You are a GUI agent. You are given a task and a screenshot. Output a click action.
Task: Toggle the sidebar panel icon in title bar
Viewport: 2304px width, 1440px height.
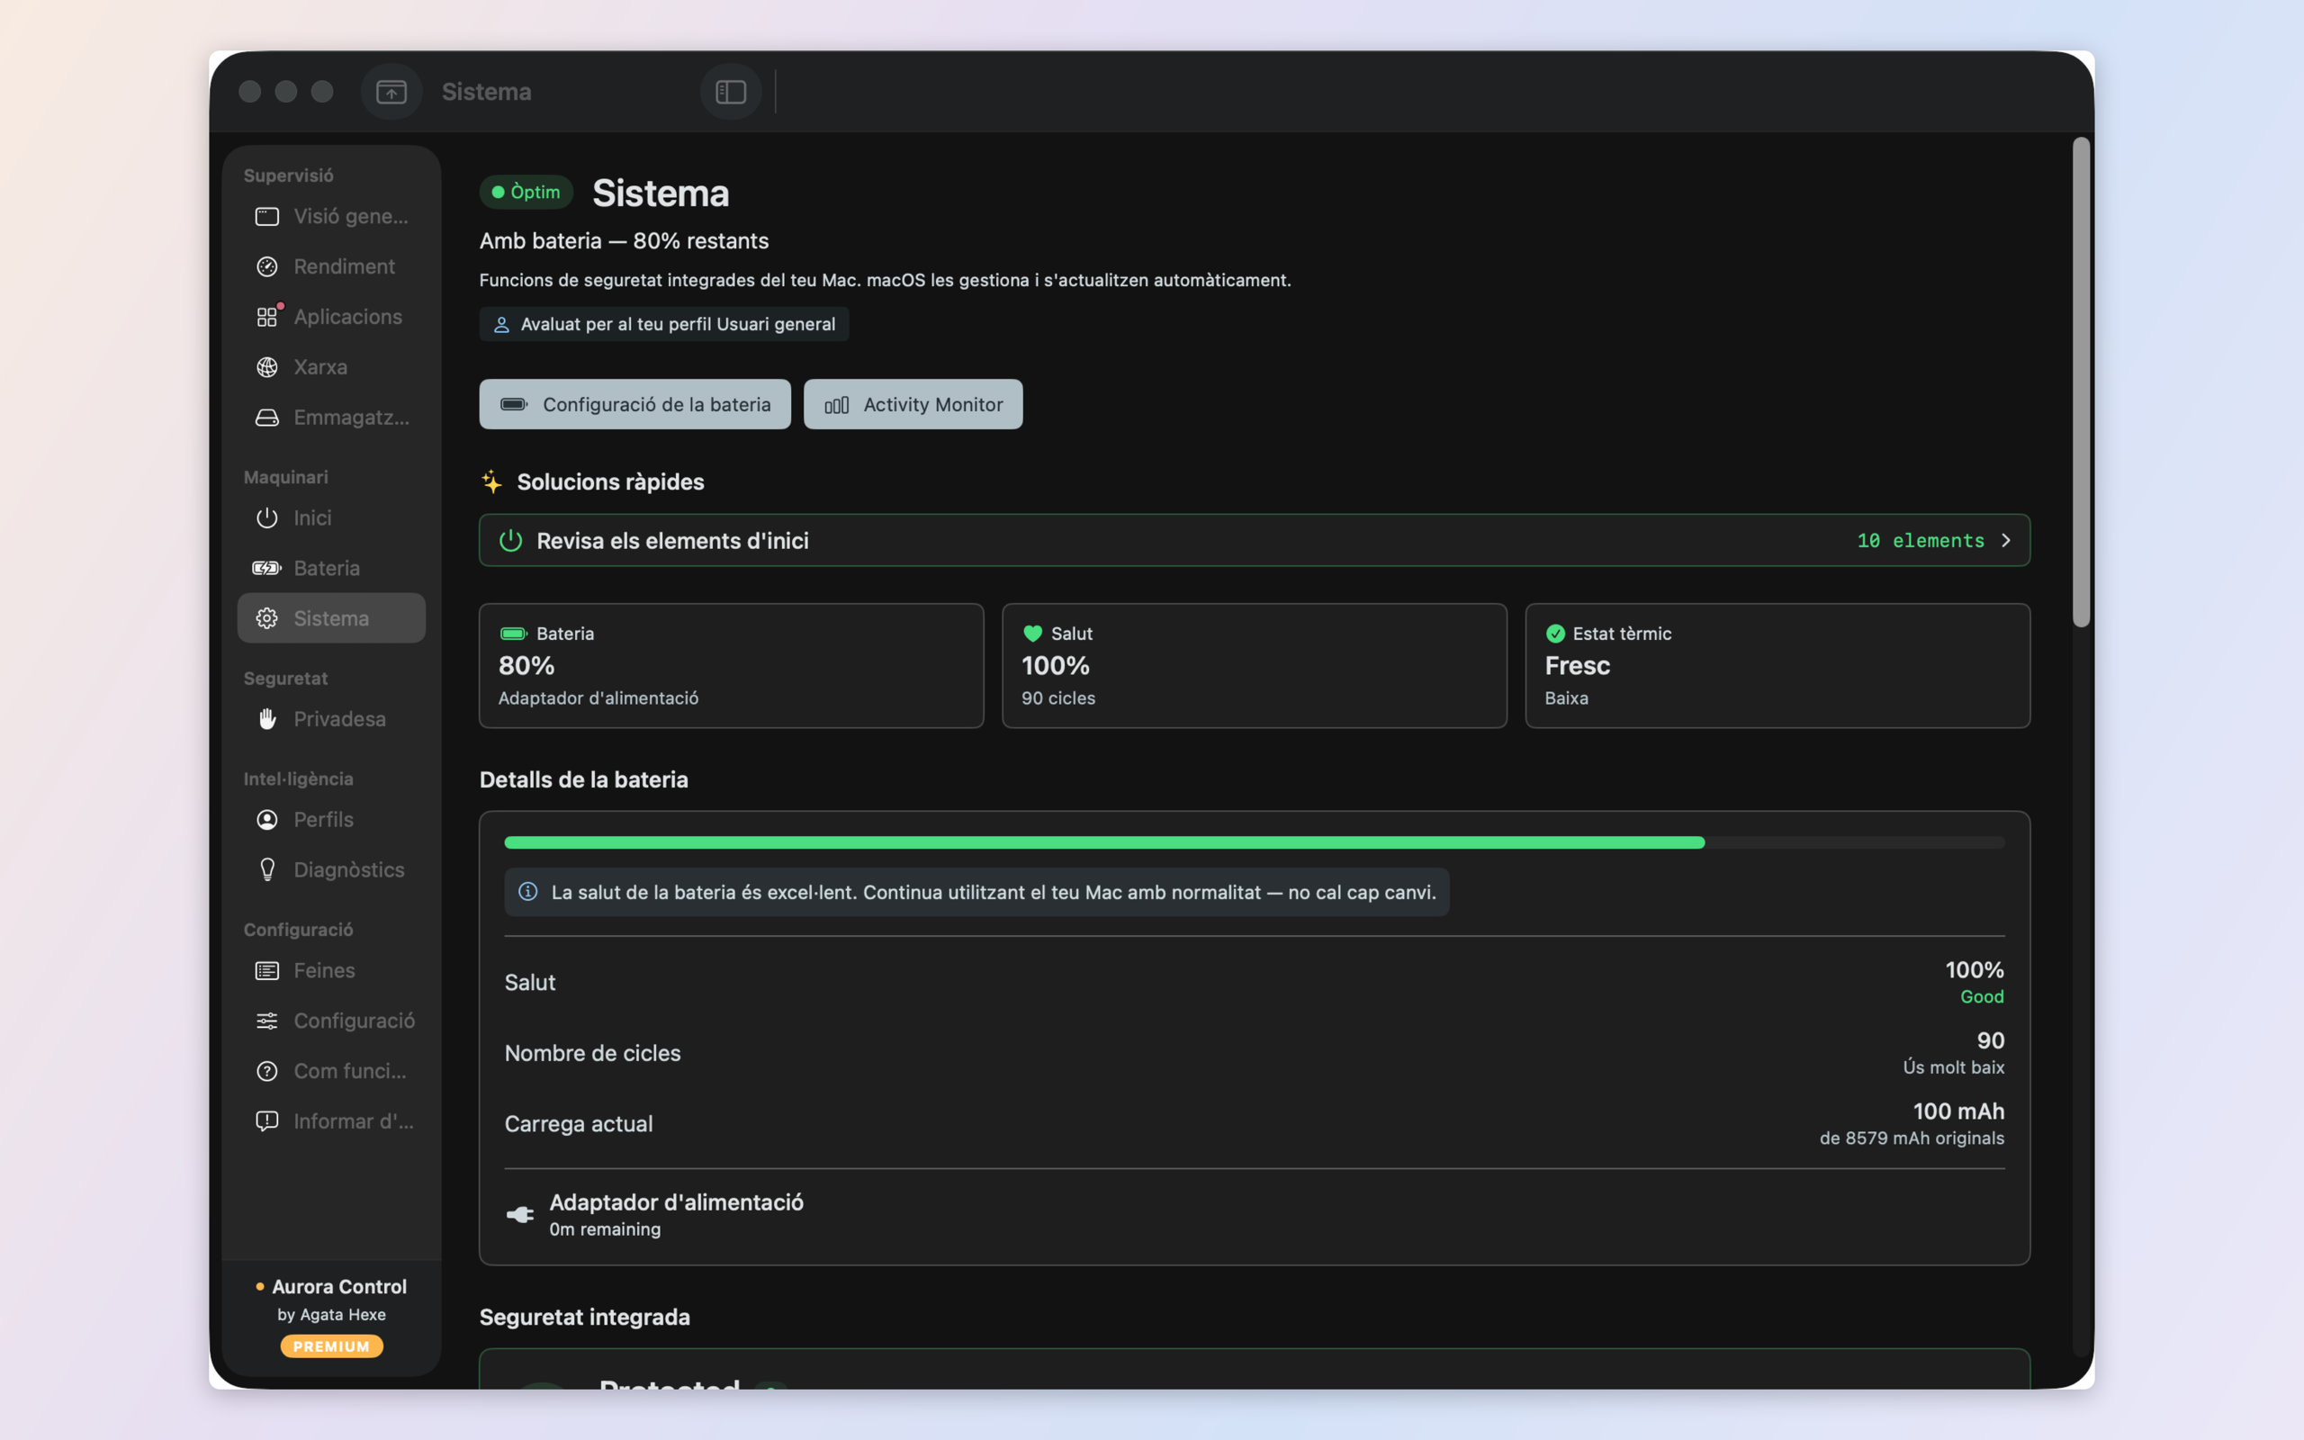coord(730,92)
